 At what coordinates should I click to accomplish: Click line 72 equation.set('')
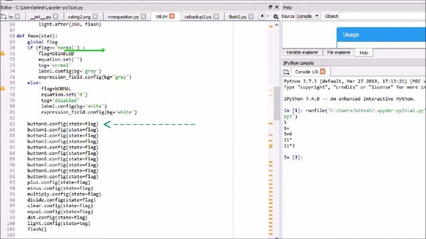tap(60, 59)
